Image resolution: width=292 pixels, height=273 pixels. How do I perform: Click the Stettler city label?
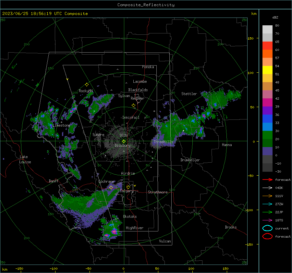click(189, 94)
